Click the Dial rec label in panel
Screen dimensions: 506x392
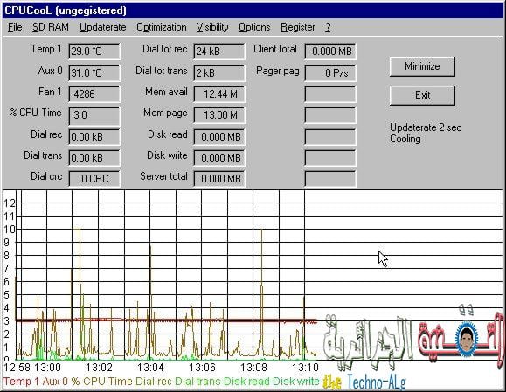click(x=46, y=134)
